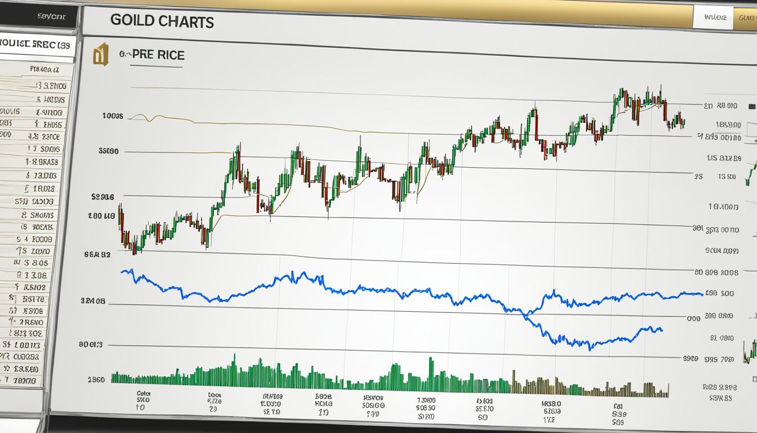Click the 1000S left axis value

coord(113,116)
